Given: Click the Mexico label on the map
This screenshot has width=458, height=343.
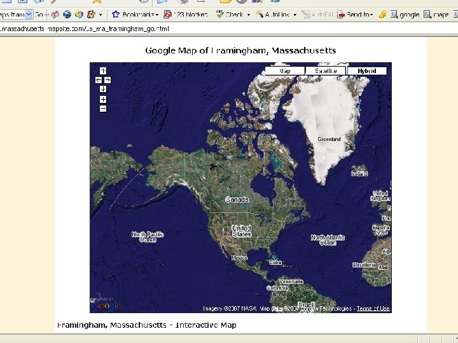Looking at the screenshot, I should (240, 258).
